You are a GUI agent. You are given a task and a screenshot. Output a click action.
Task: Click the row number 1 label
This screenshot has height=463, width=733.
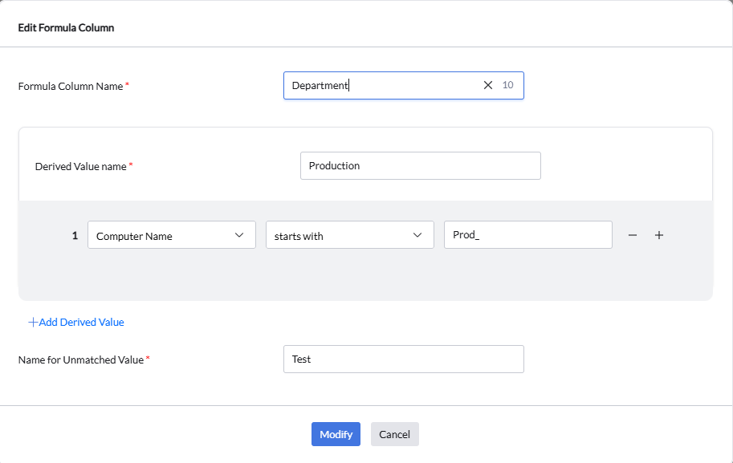point(75,234)
